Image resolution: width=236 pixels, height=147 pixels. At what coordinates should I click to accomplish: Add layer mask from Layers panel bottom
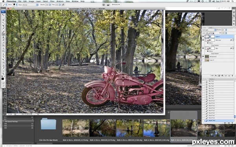click(219, 76)
